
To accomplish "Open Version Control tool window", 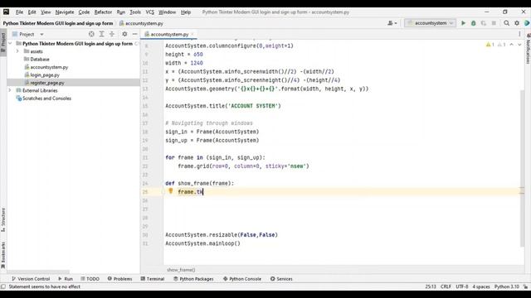I will coord(31,279).
